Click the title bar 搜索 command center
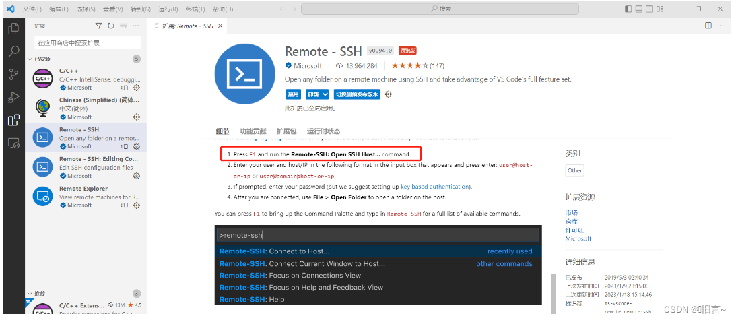 click(440, 9)
